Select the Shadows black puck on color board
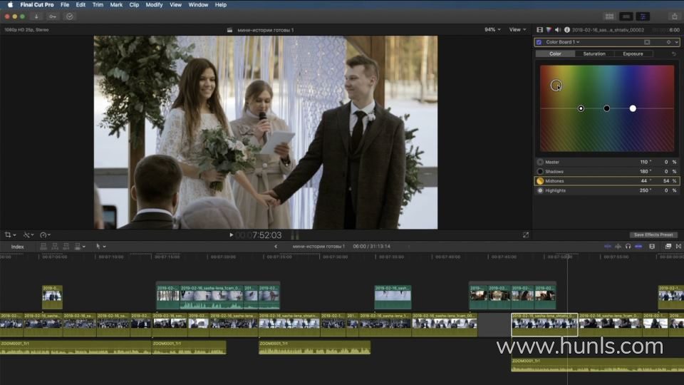The height and width of the screenshot is (385, 684). click(607, 108)
